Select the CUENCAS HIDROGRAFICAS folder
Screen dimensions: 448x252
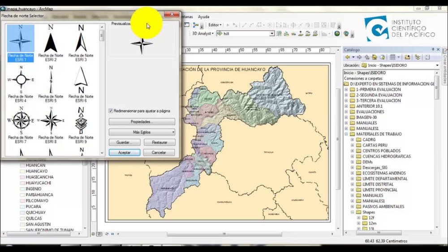pos(387,156)
